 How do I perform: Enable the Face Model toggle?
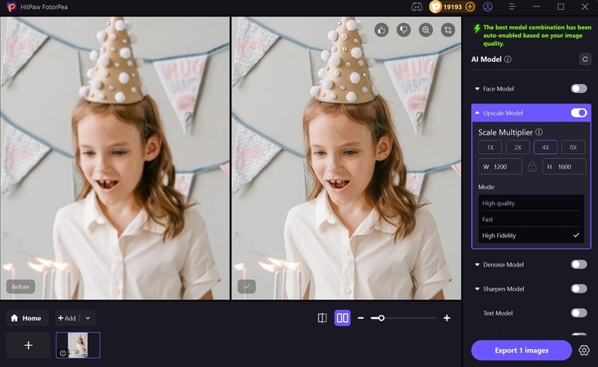coord(578,88)
